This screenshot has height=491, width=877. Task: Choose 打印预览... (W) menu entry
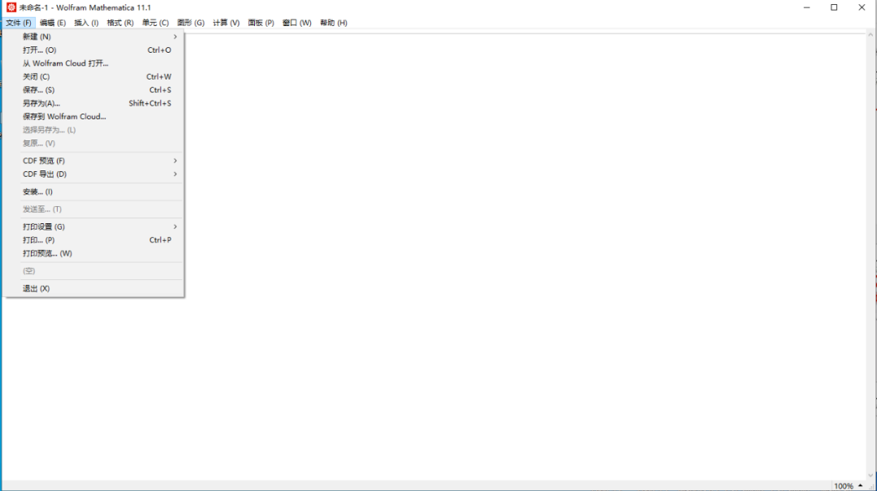click(94, 254)
